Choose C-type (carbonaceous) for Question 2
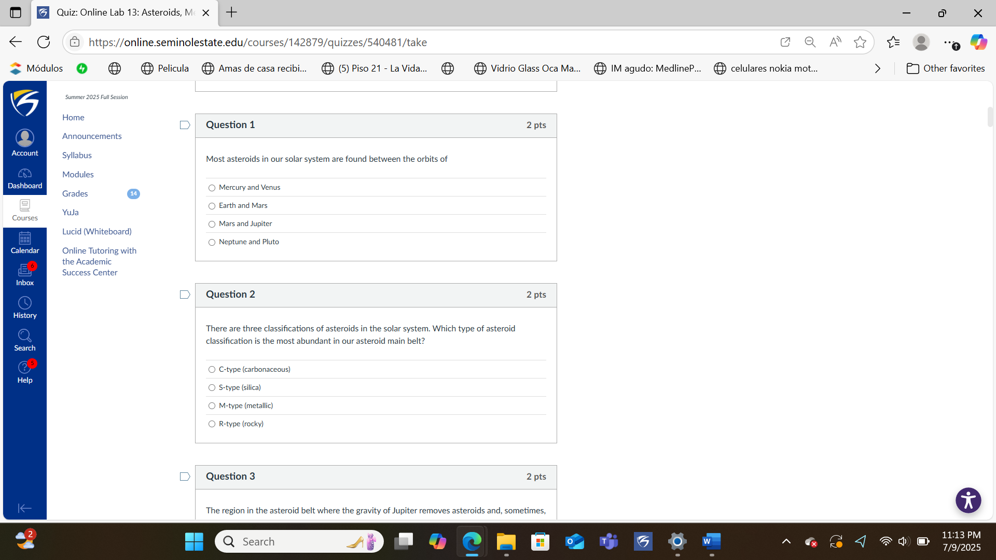Viewport: 996px width, 560px height. pyautogui.click(x=212, y=369)
